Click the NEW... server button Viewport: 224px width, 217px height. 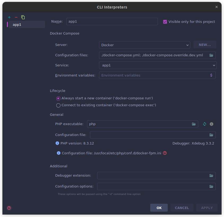click(x=205, y=45)
